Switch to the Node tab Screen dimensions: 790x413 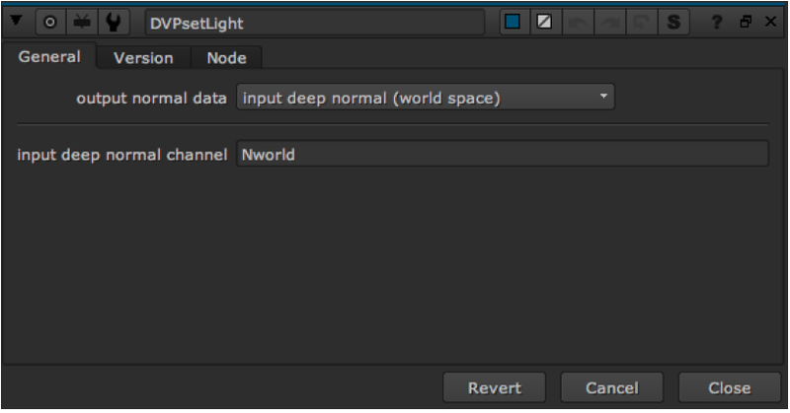click(x=227, y=58)
